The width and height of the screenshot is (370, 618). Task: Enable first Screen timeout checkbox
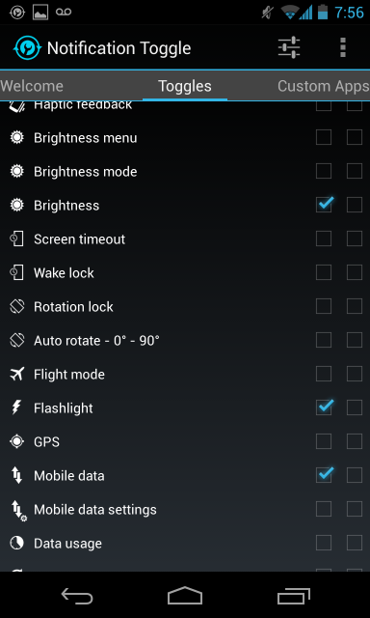(x=324, y=239)
